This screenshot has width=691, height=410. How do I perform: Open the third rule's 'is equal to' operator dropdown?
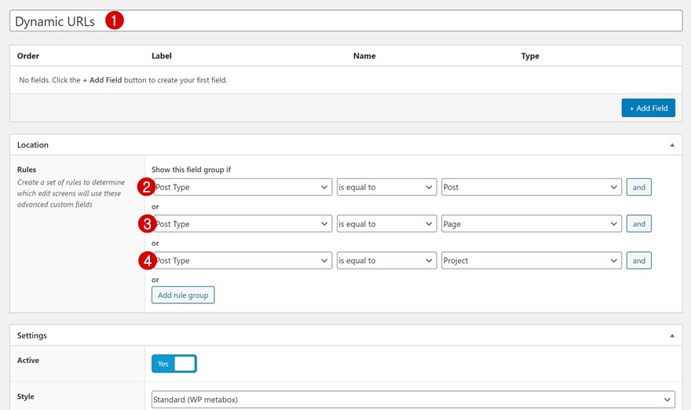386,261
